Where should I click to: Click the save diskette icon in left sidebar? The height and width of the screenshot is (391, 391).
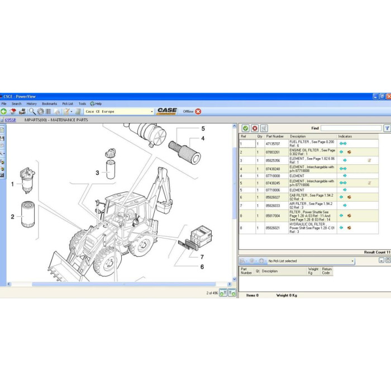point(2,139)
